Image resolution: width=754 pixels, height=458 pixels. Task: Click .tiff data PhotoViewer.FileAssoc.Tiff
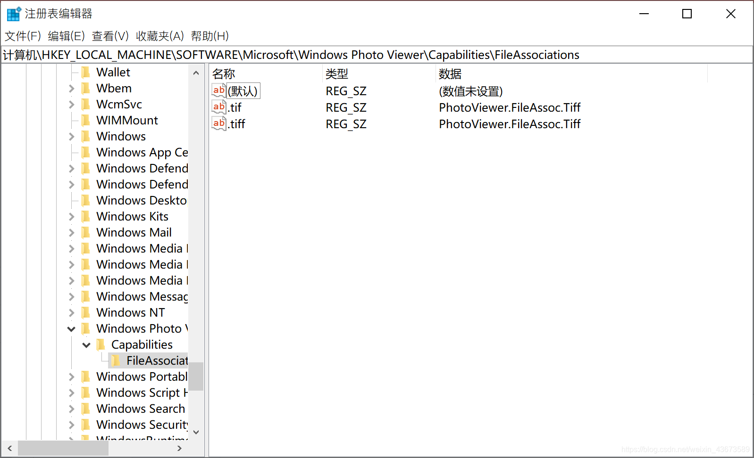click(x=510, y=124)
